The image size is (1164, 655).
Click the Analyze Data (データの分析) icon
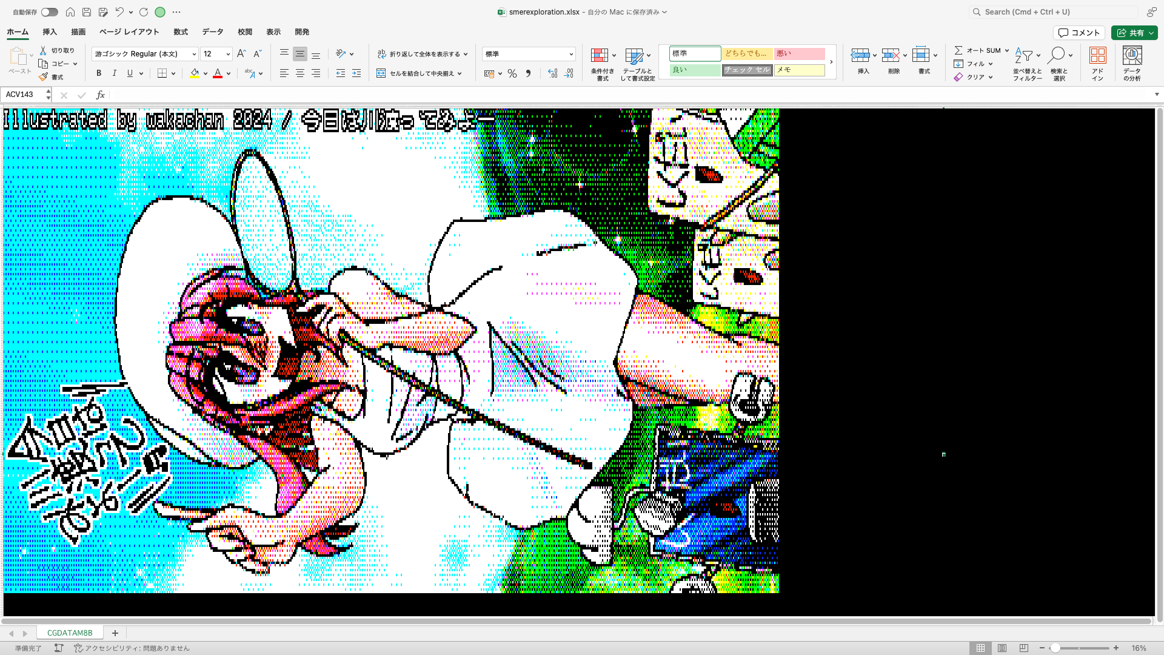(x=1132, y=55)
